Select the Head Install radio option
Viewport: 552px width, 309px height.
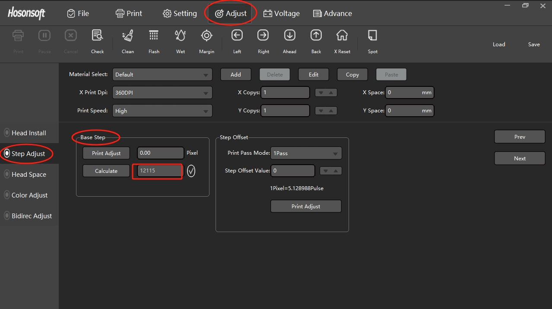(7, 133)
